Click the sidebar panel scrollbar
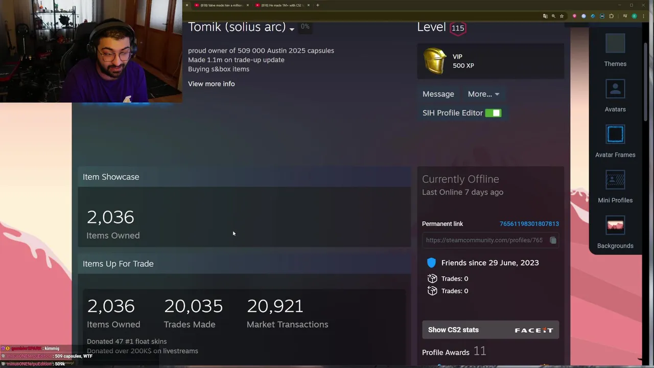The image size is (654, 368). [x=646, y=82]
